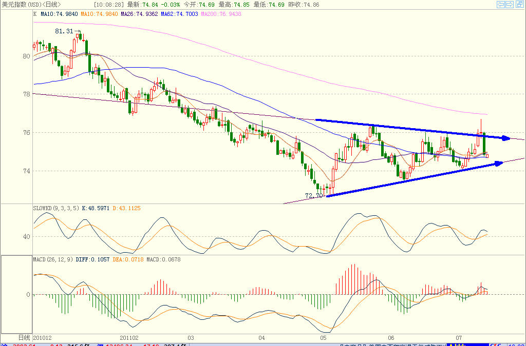Click the 80 price axis label
Image resolution: width=526 pixels, height=346 pixels.
point(26,56)
